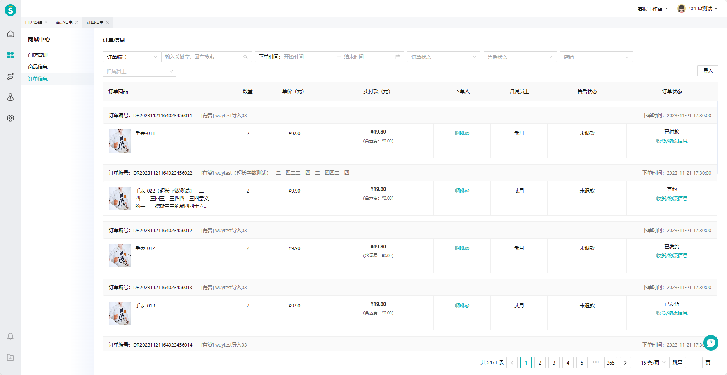The image size is (727, 375).
Task: Expand the 客服工作台 menu
Action: tap(652, 9)
